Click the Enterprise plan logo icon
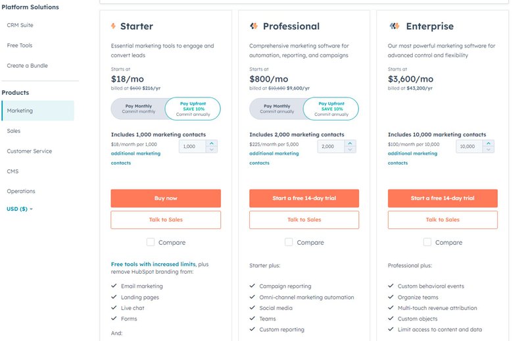 coord(393,26)
